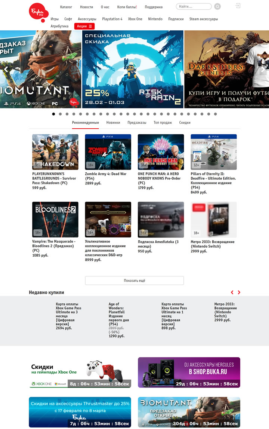Select the first carousel dot indicator
Screen dimensions: 269x429
[53, 114]
